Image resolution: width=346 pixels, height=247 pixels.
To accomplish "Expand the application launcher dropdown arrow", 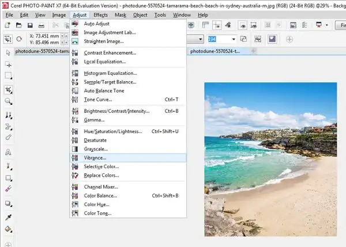I will pyautogui.click(x=327, y=25).
